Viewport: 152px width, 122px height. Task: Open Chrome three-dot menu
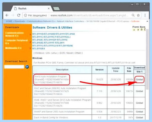click(x=145, y=15)
